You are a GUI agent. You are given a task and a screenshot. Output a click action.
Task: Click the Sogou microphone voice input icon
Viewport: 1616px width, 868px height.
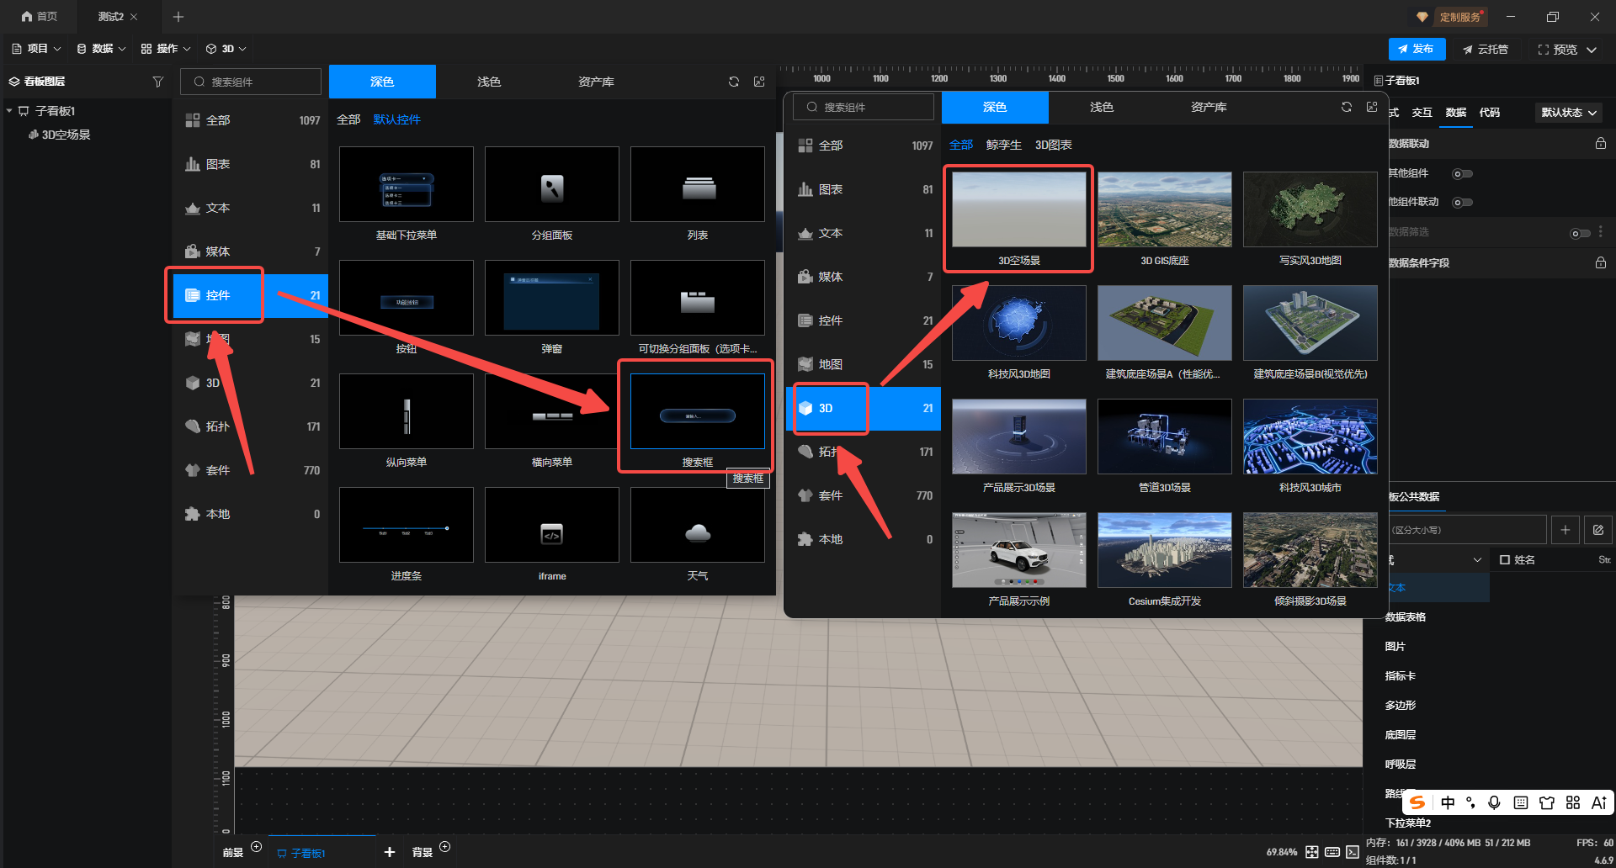(x=1494, y=802)
